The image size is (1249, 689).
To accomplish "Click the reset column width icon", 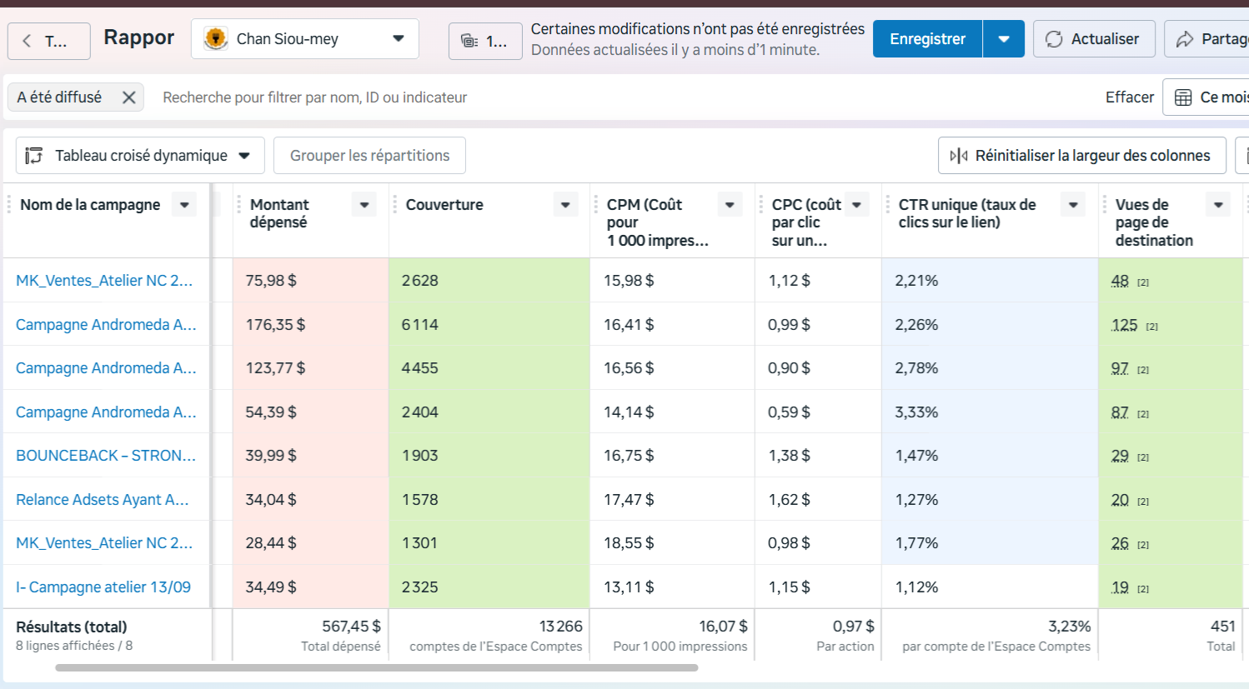I will [x=959, y=156].
